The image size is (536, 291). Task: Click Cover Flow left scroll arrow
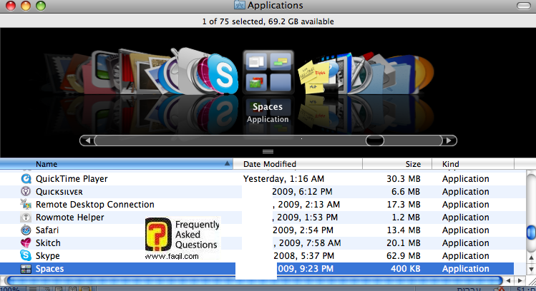pyautogui.click(x=87, y=141)
